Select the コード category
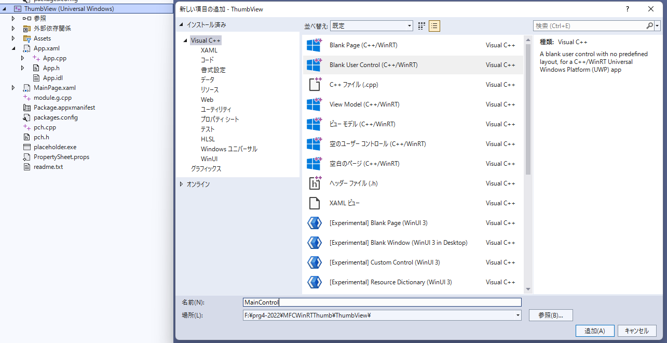Viewport: 667px width, 343px height. pos(207,60)
